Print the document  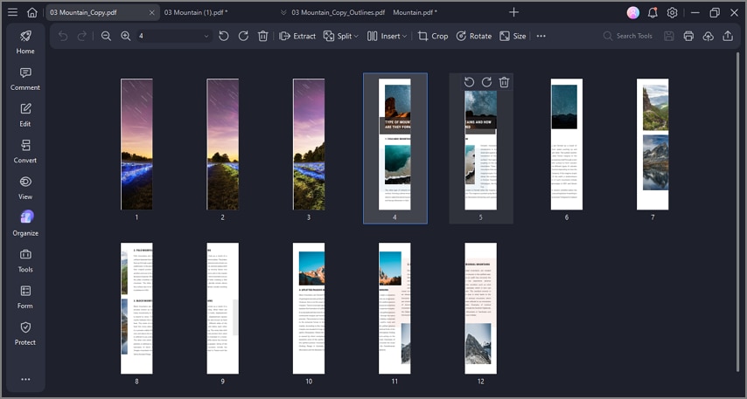(688, 36)
